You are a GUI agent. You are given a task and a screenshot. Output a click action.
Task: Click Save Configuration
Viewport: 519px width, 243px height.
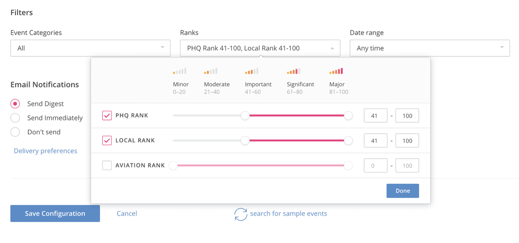click(x=55, y=213)
